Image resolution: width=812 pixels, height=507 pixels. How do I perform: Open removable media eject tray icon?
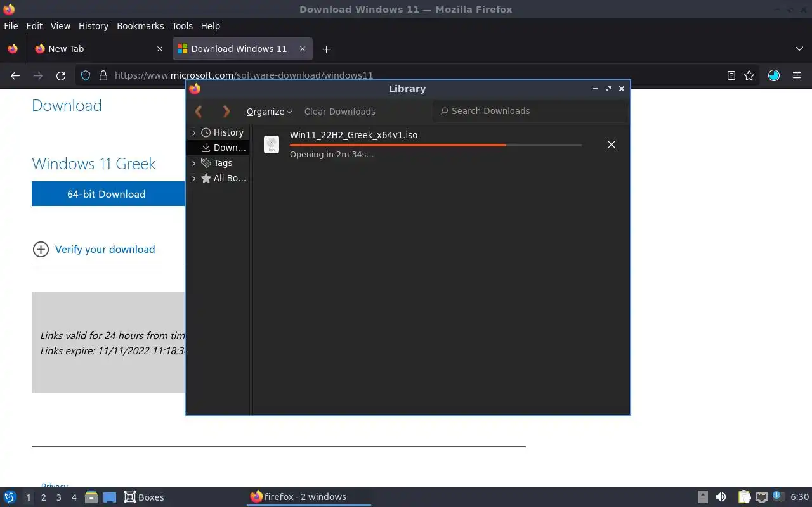pyautogui.click(x=703, y=497)
